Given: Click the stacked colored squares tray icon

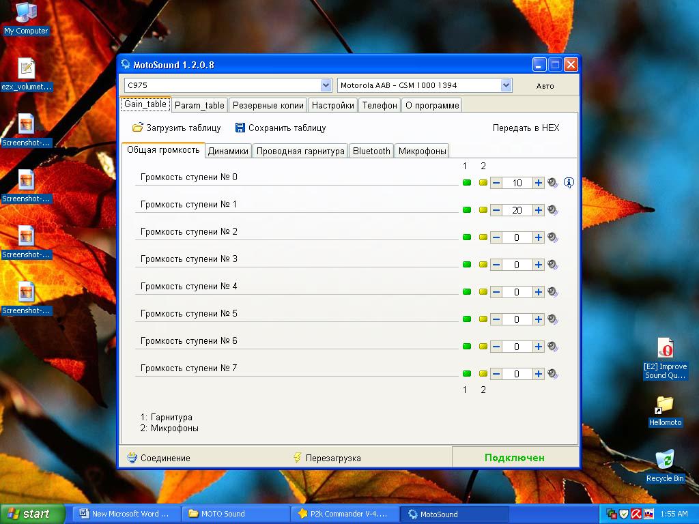Looking at the screenshot, I should (611, 514).
